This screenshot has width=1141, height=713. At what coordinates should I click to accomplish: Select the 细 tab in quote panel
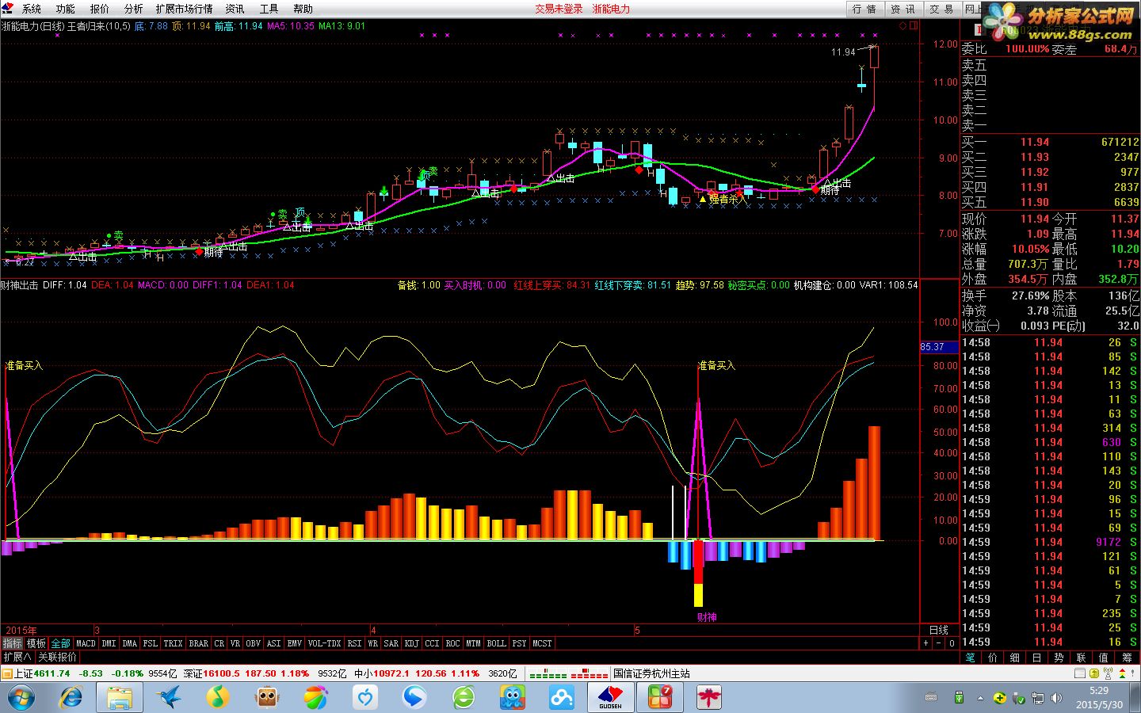coord(1015,658)
